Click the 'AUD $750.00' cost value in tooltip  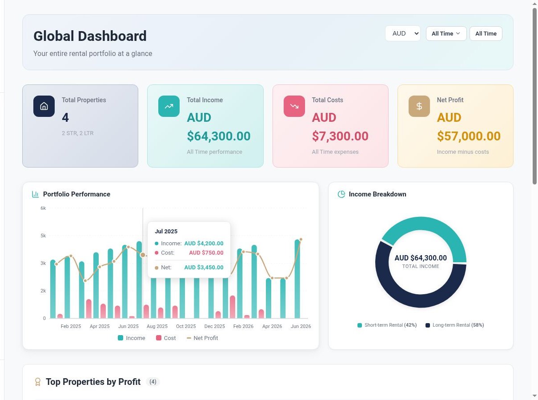(206, 253)
